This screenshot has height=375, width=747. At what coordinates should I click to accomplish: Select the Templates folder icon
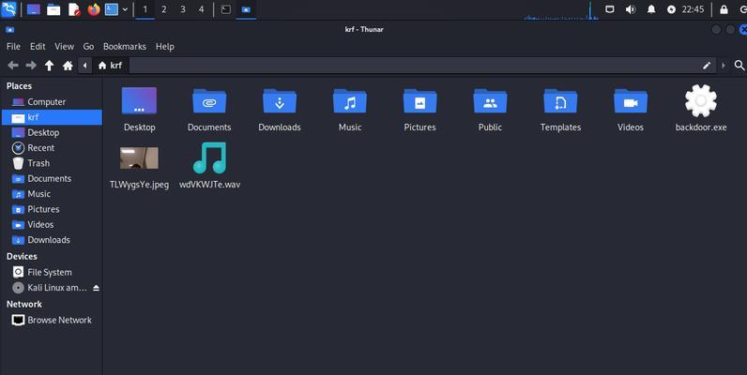(560, 100)
